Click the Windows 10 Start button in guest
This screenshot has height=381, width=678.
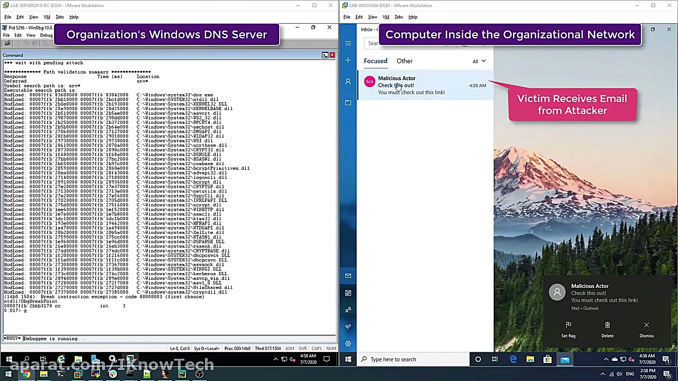point(348,359)
